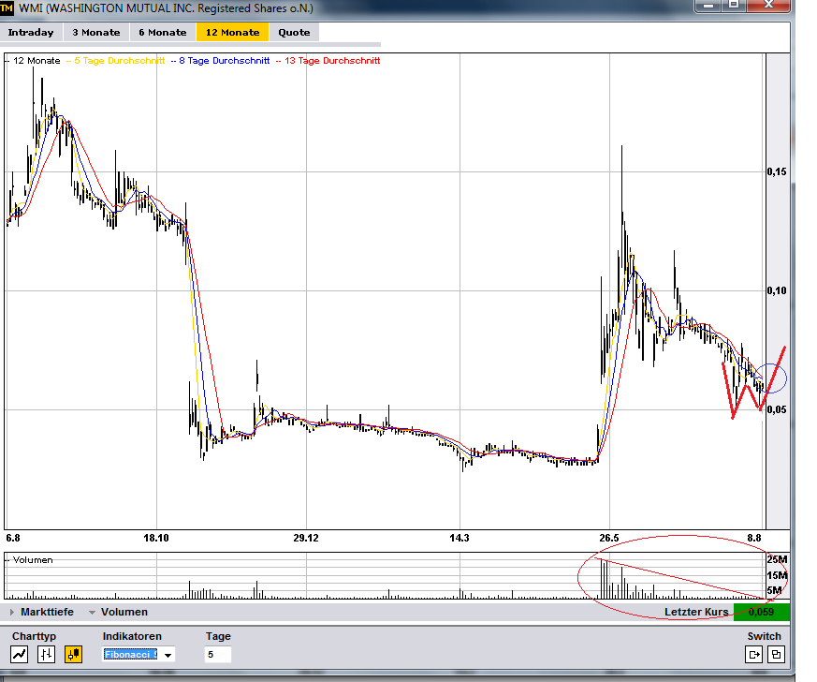Click the TM application icon in title bar
The width and height of the screenshot is (817, 682).
pyautogui.click(x=7, y=8)
